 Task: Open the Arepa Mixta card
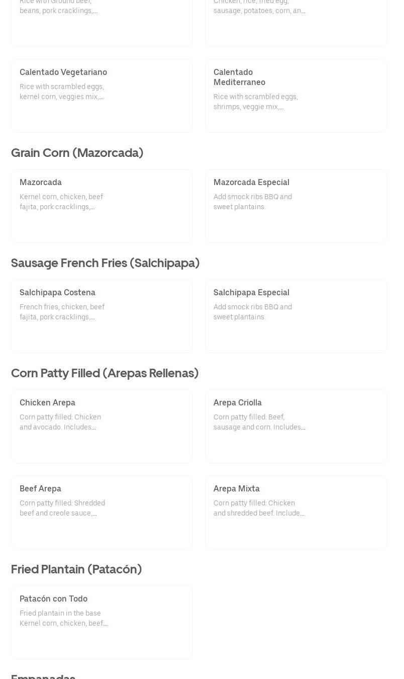(x=296, y=512)
